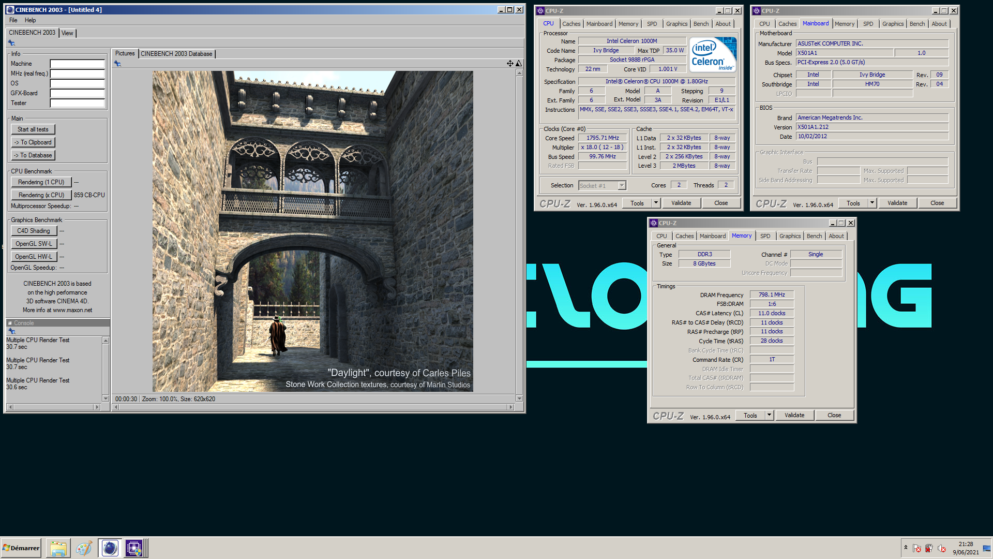Click the Intel Celeron inside logo
Screen dimensions: 993x559
(x=713, y=55)
